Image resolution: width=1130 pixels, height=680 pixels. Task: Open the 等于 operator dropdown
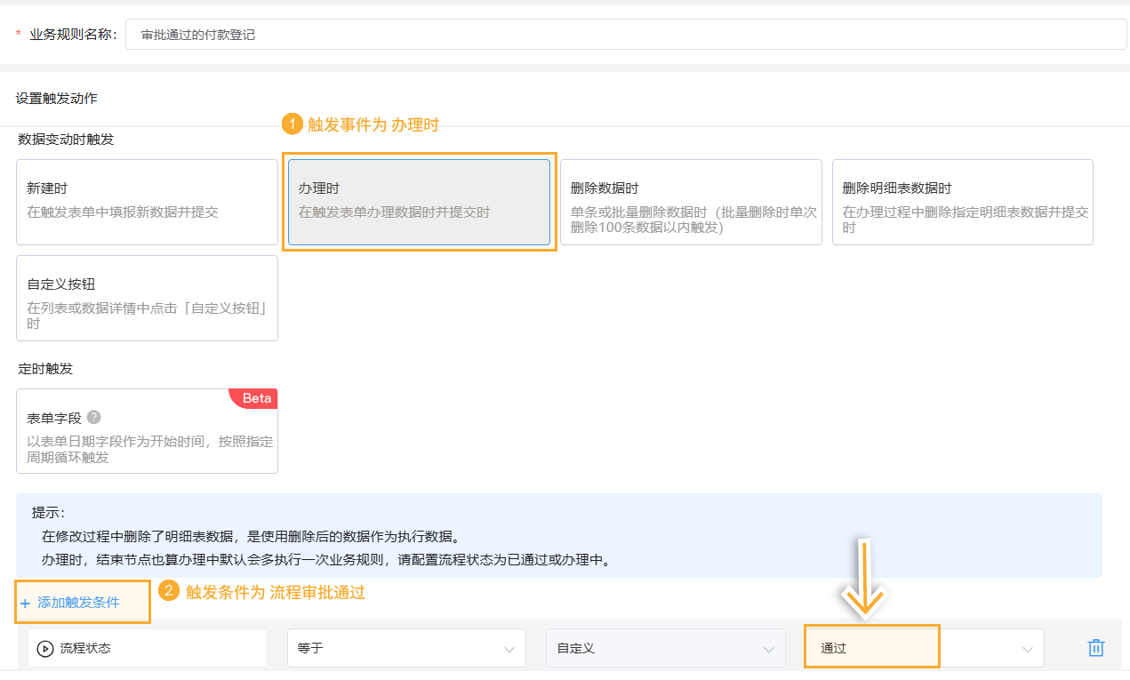[406, 648]
